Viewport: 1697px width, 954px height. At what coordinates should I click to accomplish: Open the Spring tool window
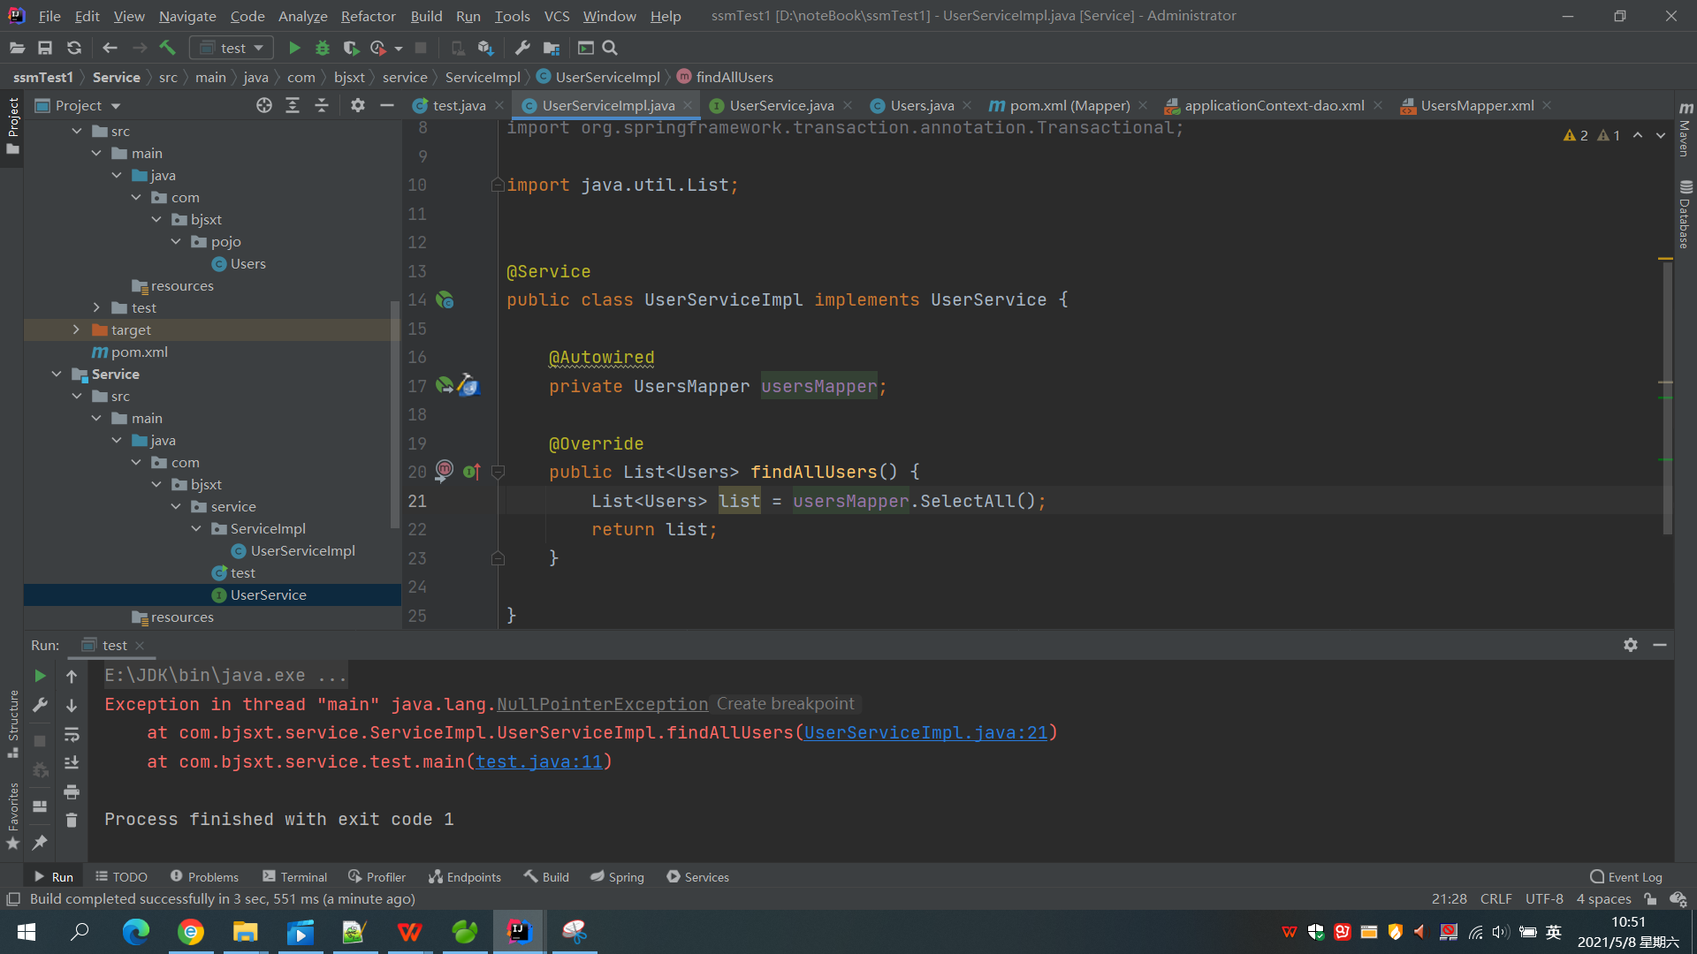[x=617, y=877]
